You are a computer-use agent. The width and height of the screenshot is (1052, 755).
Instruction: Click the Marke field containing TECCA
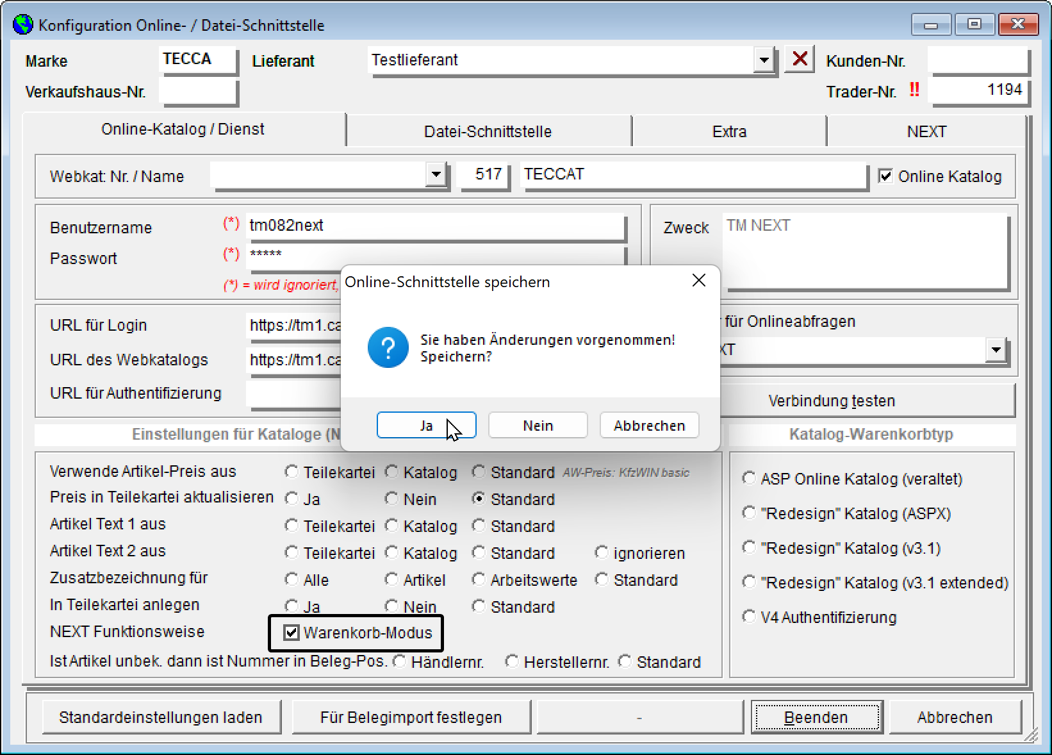point(198,59)
